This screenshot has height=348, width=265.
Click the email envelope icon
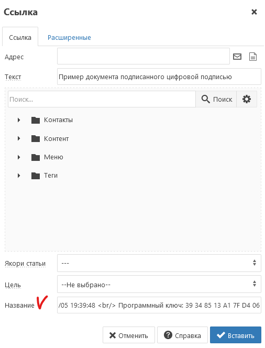(237, 57)
